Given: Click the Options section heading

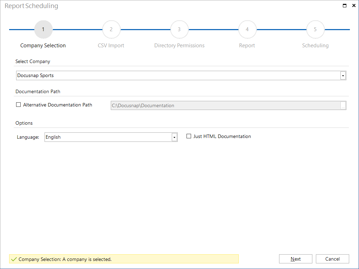Looking at the screenshot, I should point(24,123).
